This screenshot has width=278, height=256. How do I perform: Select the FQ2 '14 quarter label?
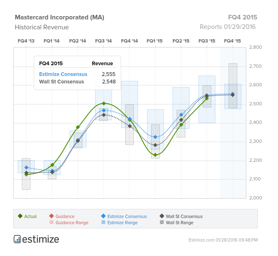coord(77,41)
